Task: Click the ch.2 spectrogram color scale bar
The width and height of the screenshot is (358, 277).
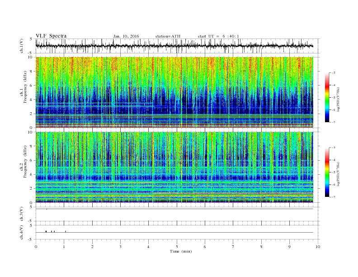Action: [x=327, y=172]
